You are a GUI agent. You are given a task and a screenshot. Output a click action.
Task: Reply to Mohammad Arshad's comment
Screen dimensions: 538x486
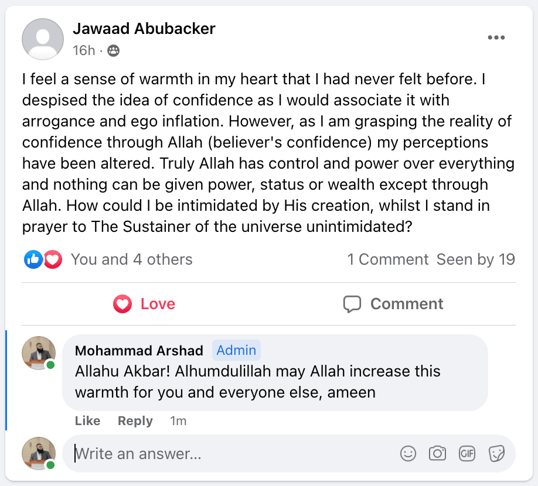pyautogui.click(x=135, y=421)
